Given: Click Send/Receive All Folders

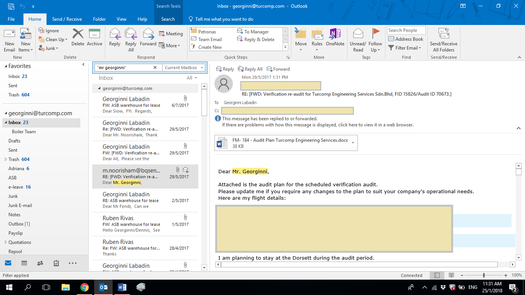Looking at the screenshot, I should pyautogui.click(x=444, y=40).
